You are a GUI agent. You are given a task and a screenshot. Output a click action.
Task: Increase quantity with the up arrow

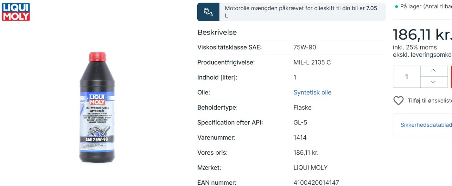pyautogui.click(x=433, y=71)
